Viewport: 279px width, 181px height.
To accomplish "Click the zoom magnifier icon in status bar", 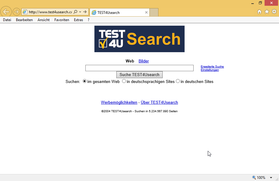I will tap(254, 177).
